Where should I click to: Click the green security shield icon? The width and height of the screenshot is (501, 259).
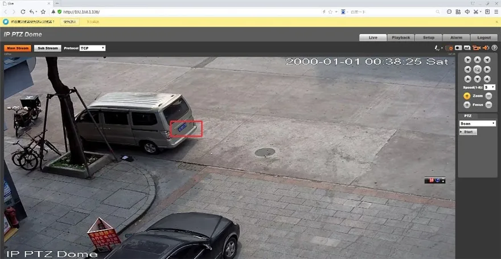point(59,12)
